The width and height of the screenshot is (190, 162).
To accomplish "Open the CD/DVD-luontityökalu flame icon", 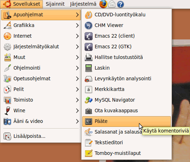I will click(x=89, y=15).
